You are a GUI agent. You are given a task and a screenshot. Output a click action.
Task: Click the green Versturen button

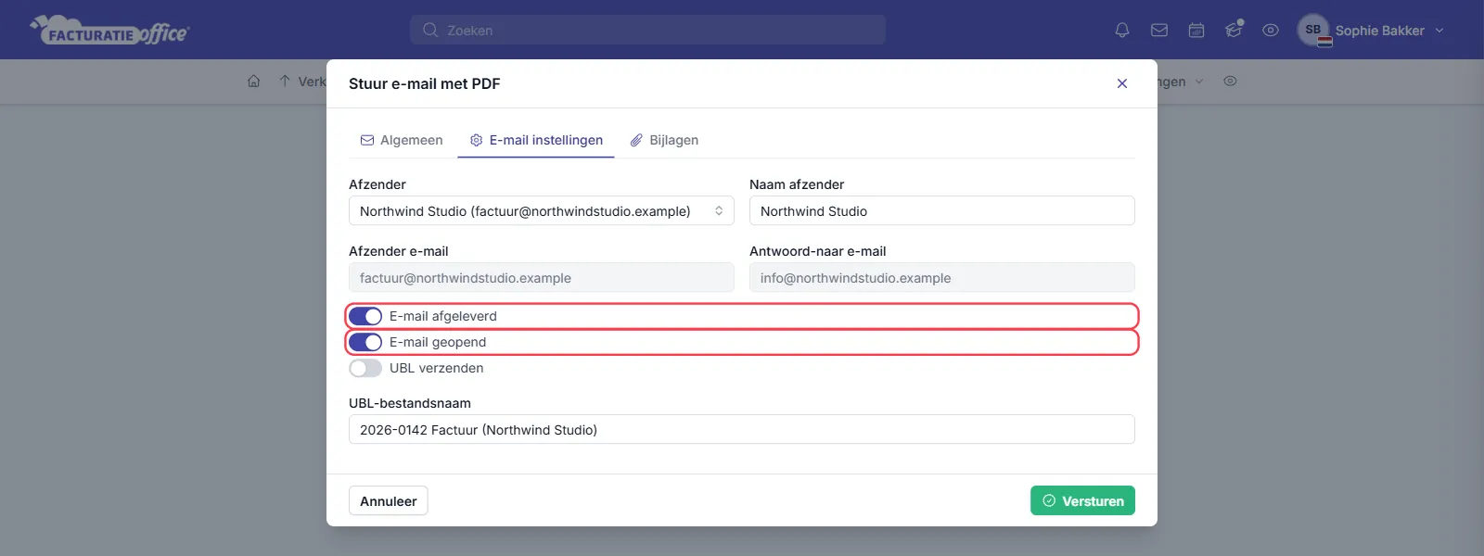pos(1082,500)
